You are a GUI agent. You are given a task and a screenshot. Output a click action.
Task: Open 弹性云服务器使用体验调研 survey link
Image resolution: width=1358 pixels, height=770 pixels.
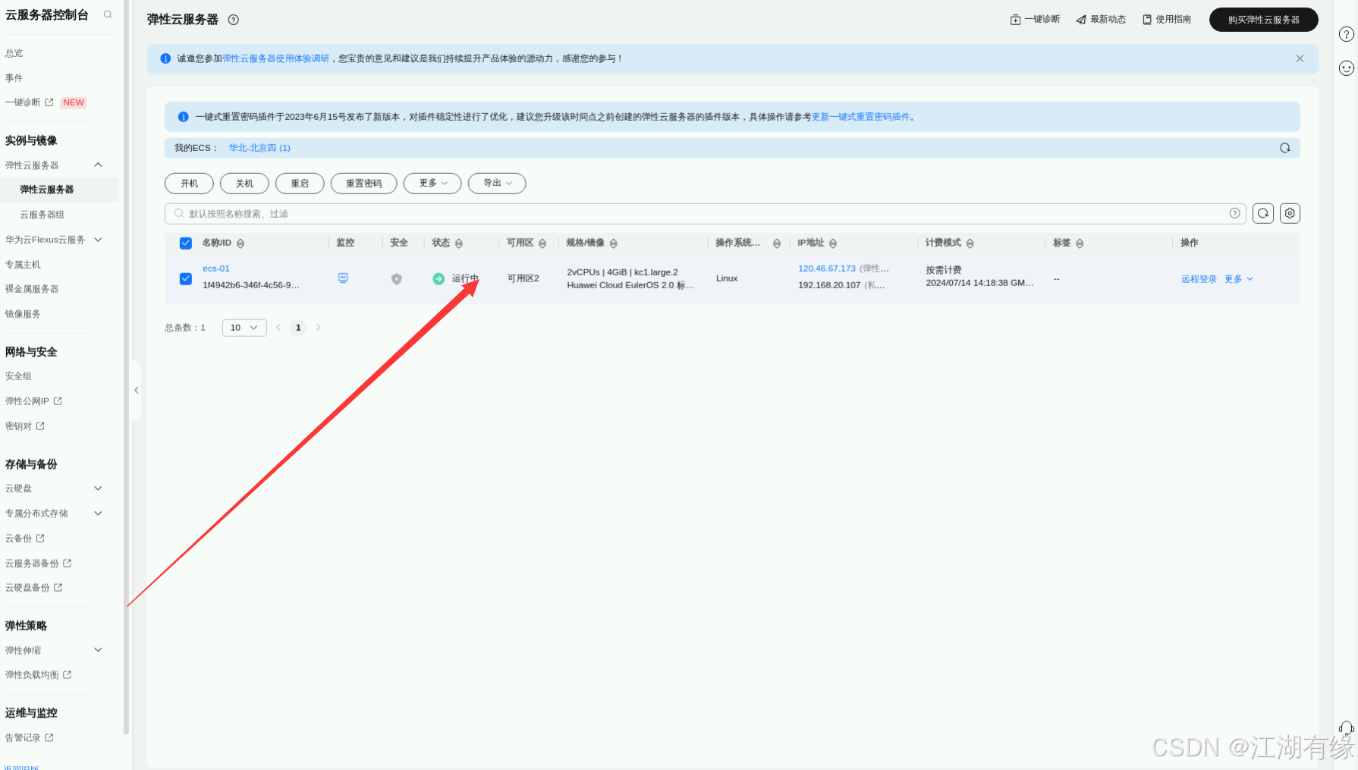(x=276, y=58)
